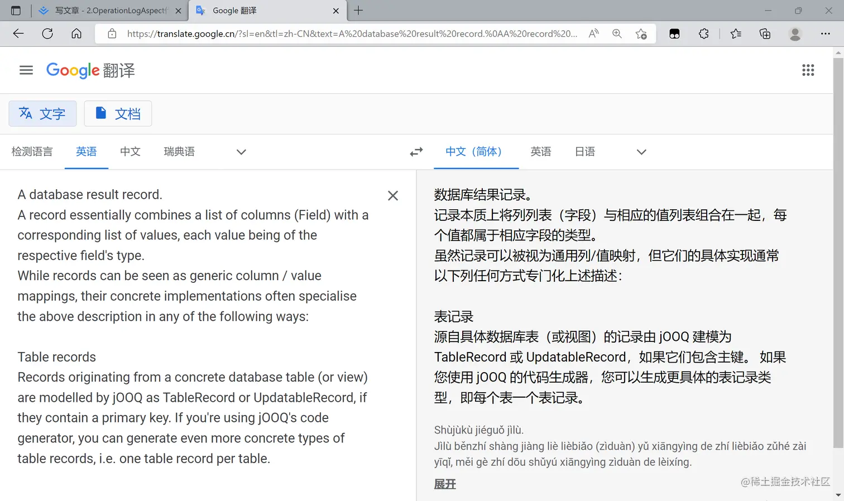Select 英语 as the source language

[x=87, y=152]
